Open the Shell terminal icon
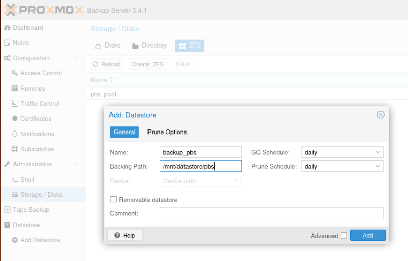 click(x=15, y=180)
